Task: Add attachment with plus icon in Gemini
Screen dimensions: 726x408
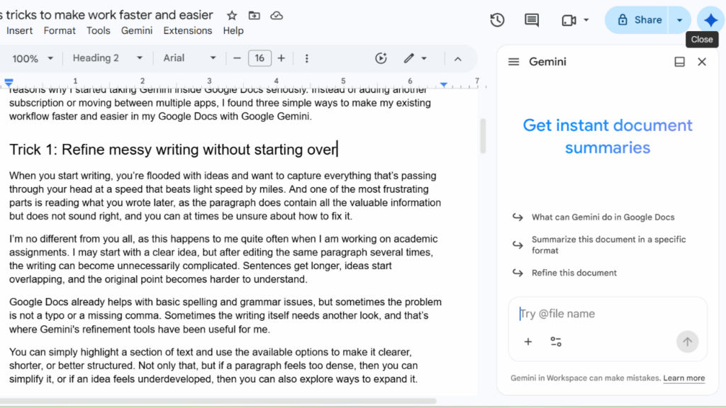Action: [x=527, y=342]
